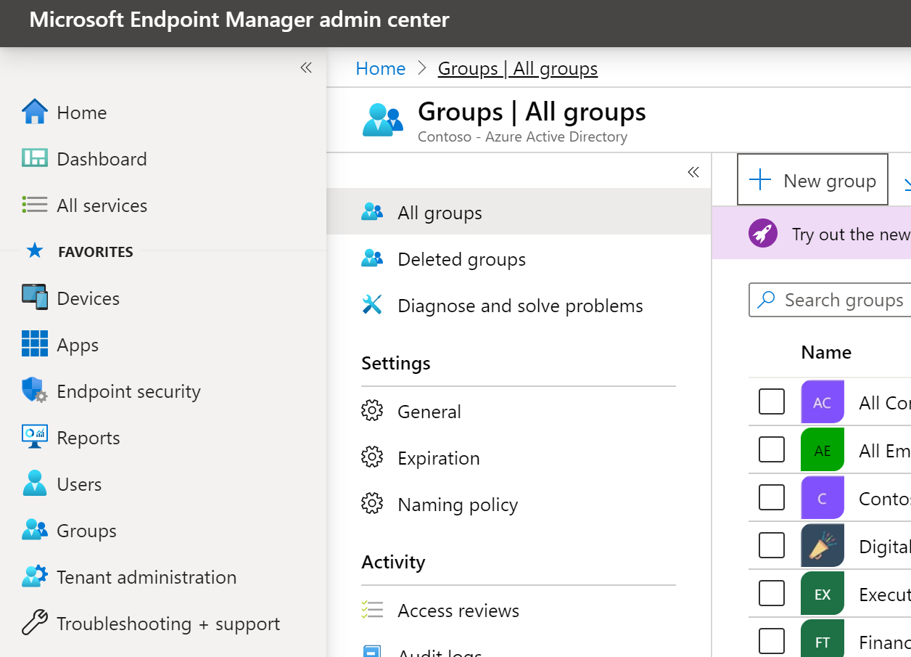Click the Devices icon in sidebar
The height and width of the screenshot is (657, 911).
click(35, 298)
